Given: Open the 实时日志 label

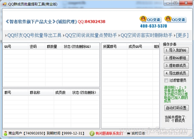Looking at the screenshot, I should [x=138, y=133].
